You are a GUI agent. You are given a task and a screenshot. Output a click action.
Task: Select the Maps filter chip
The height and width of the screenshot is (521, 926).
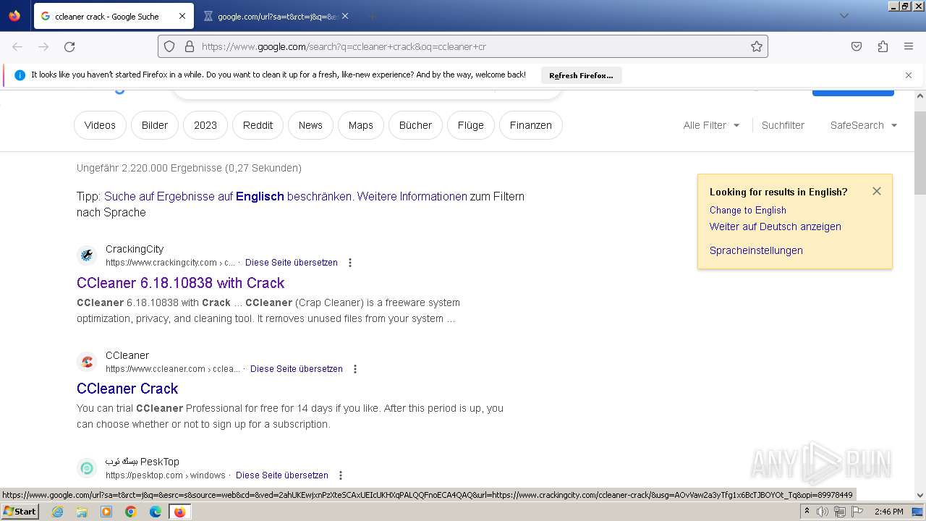[361, 125]
